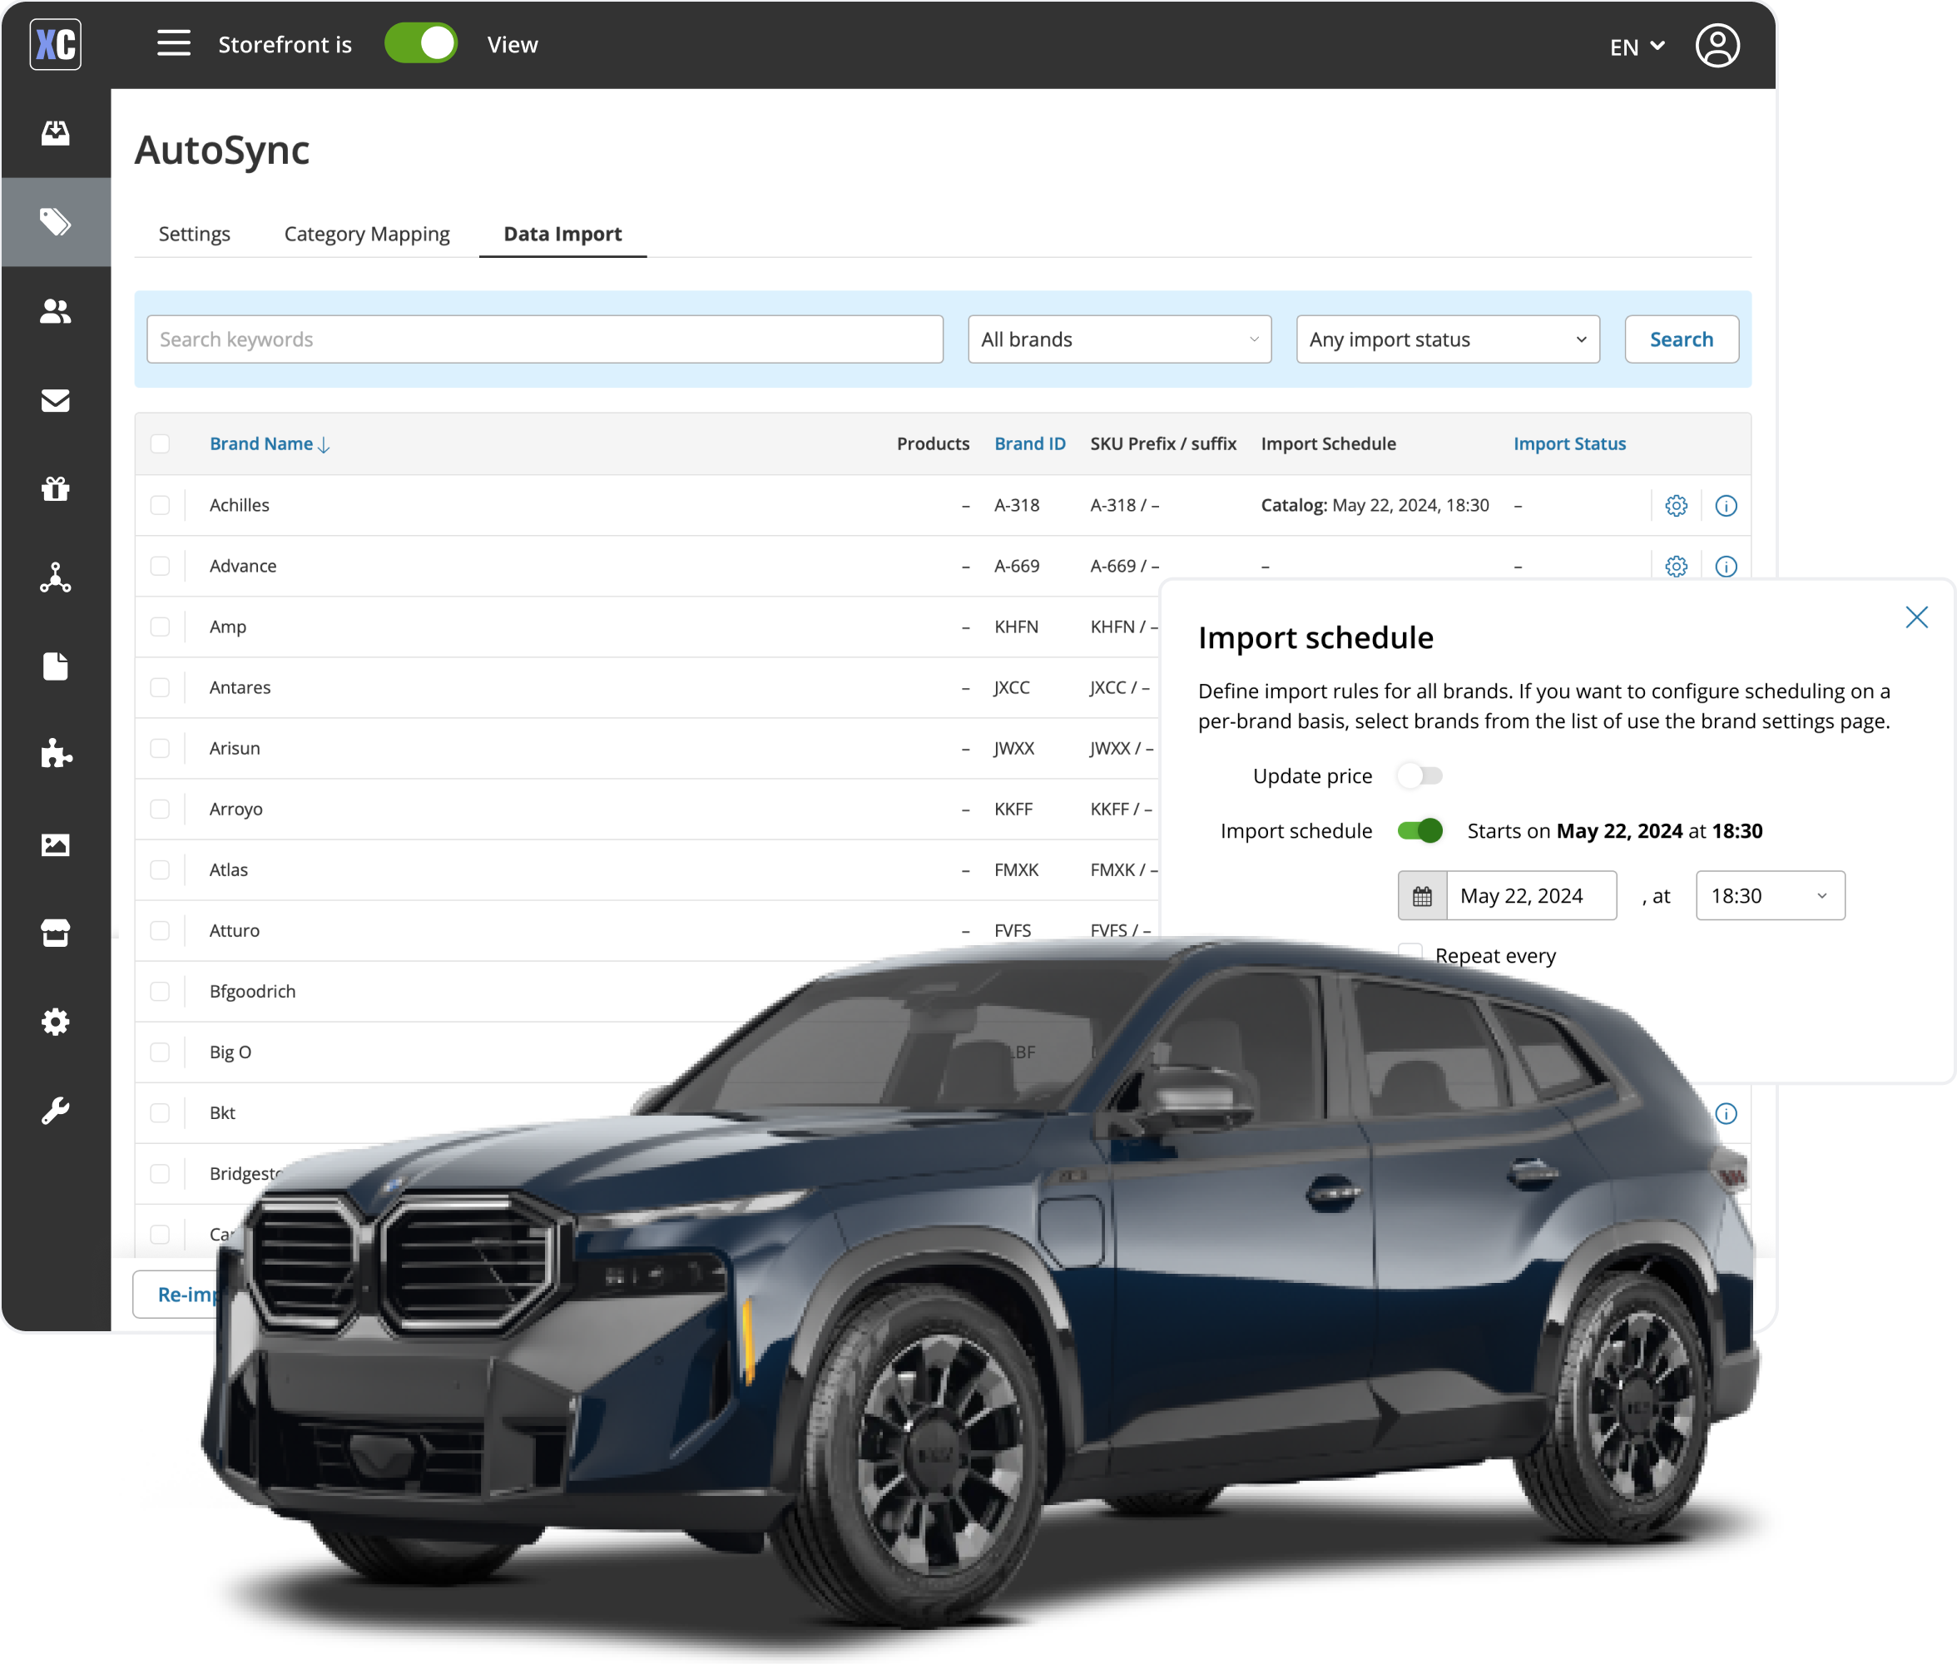Open the user account profile icon
This screenshot has width=1957, height=1664.
[1717, 45]
